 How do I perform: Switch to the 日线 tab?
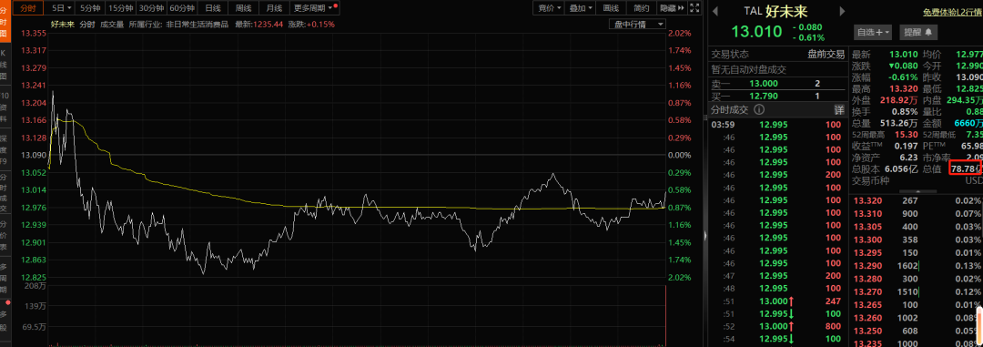[212, 8]
